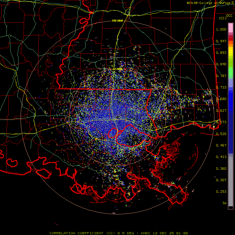Click the 100 NMI range ring label

click(x=117, y=21)
